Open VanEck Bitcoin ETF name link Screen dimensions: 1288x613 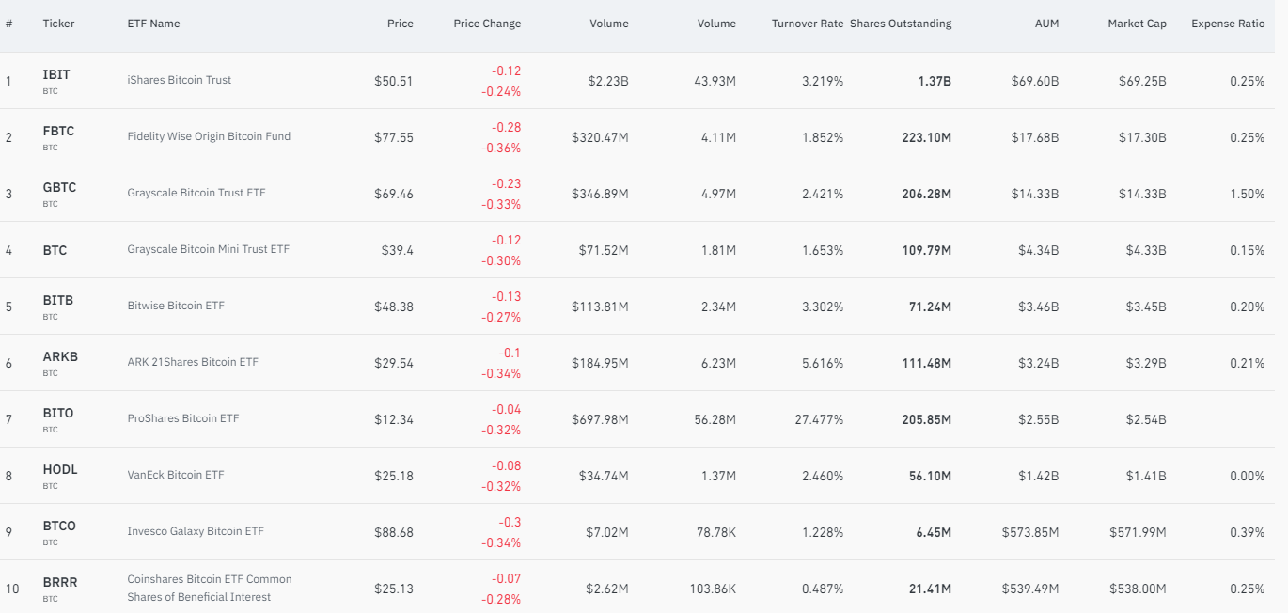tap(176, 475)
